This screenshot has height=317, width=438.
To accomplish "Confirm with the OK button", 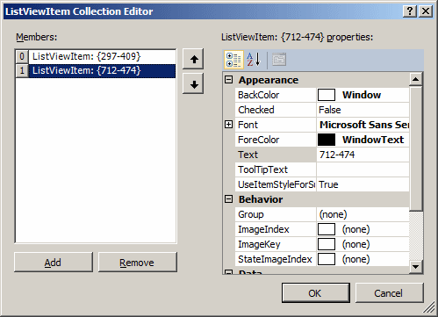I will pos(316,292).
